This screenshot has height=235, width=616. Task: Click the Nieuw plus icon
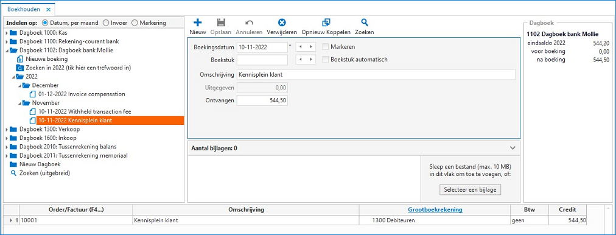tap(198, 23)
